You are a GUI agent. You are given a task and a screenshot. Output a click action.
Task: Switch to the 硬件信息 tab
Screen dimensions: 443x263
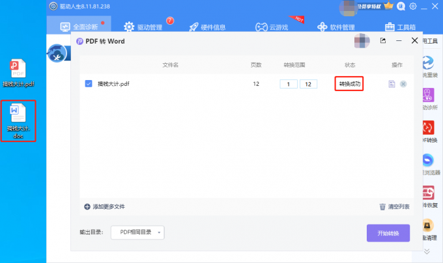point(207,27)
